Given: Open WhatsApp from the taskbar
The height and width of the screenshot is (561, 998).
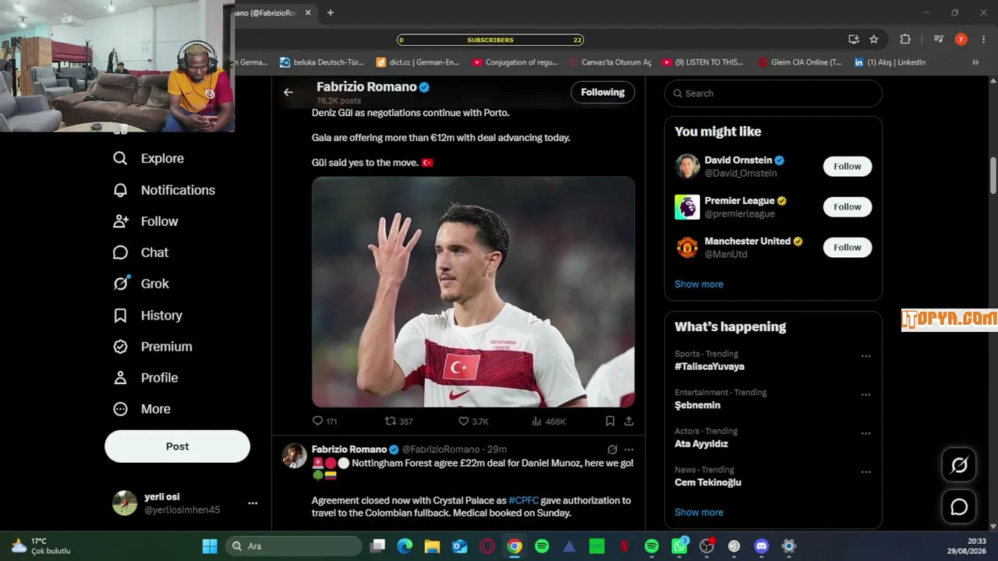Looking at the screenshot, I should tap(679, 546).
